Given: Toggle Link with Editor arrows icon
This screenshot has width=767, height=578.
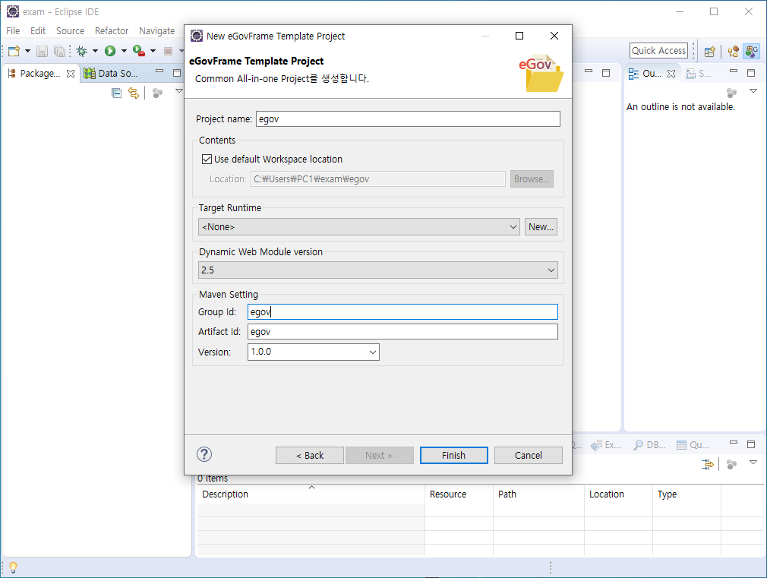Looking at the screenshot, I should click(134, 93).
